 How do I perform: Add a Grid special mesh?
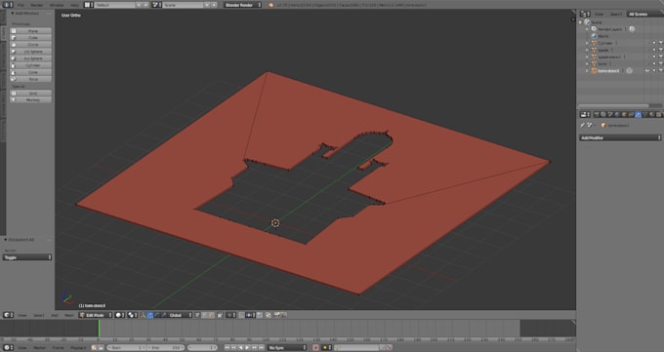[31, 93]
